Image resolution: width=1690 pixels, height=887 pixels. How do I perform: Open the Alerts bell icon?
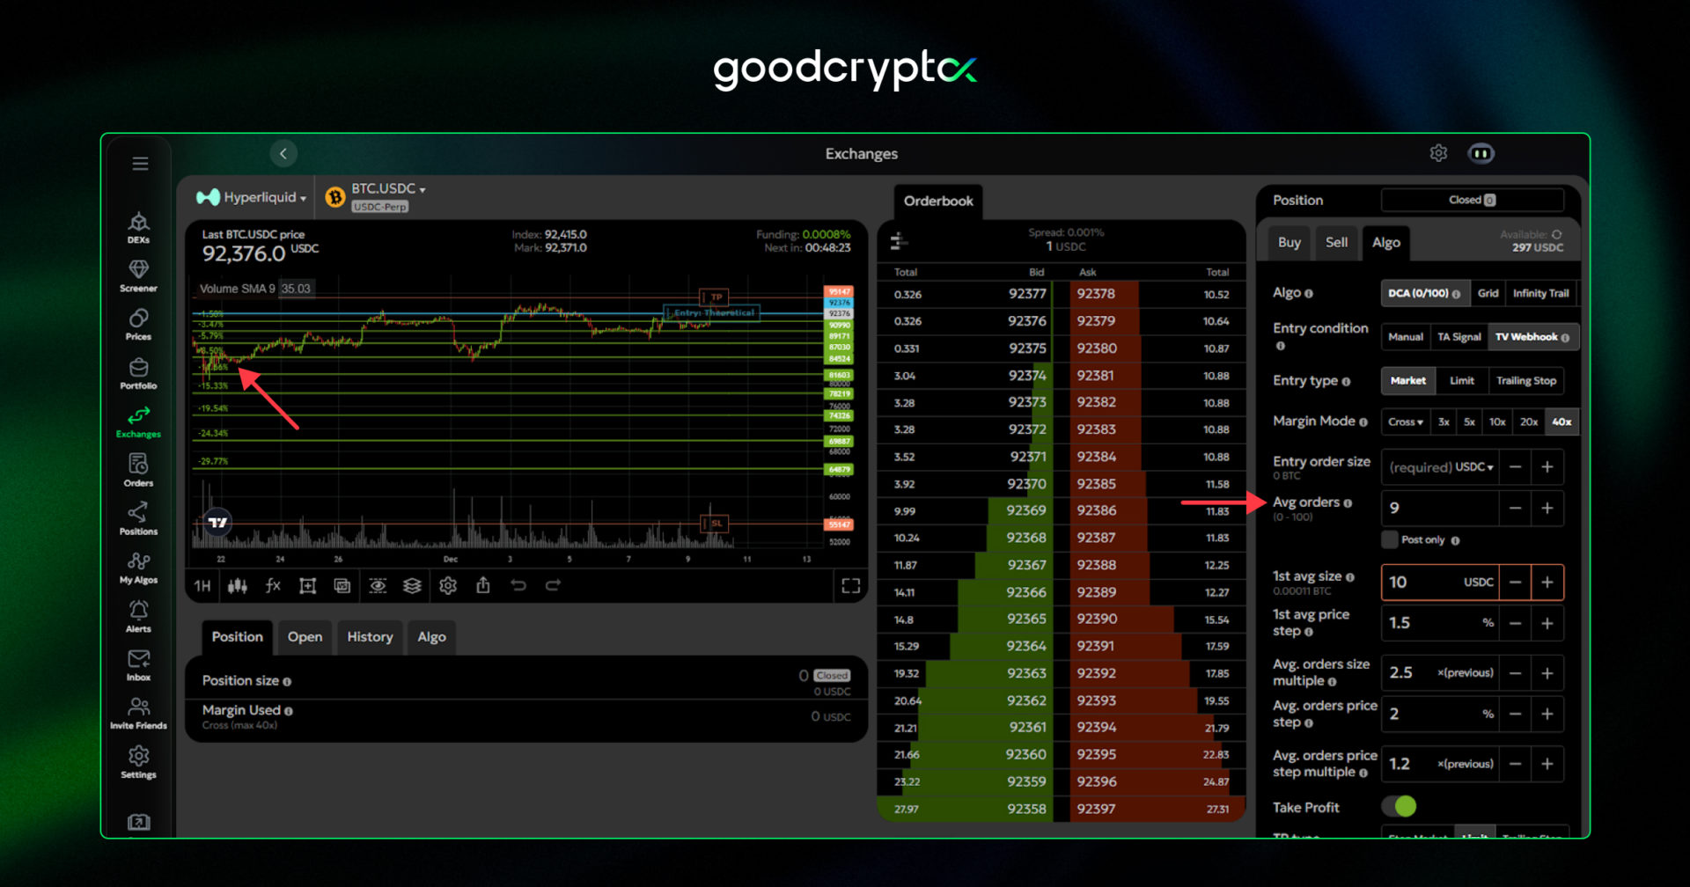point(138,615)
